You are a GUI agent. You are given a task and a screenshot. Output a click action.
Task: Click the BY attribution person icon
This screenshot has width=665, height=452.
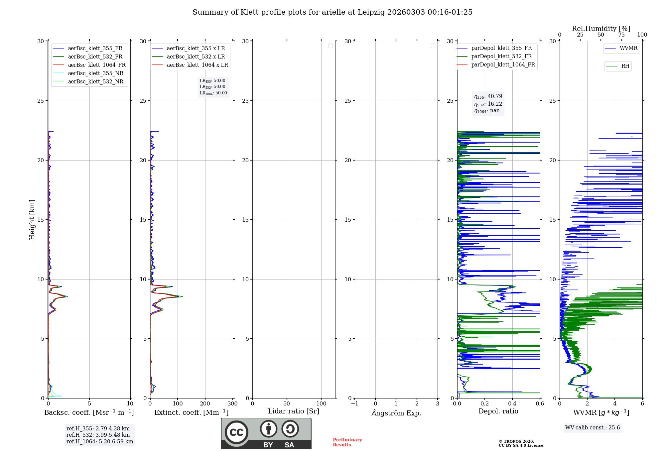[268, 429]
